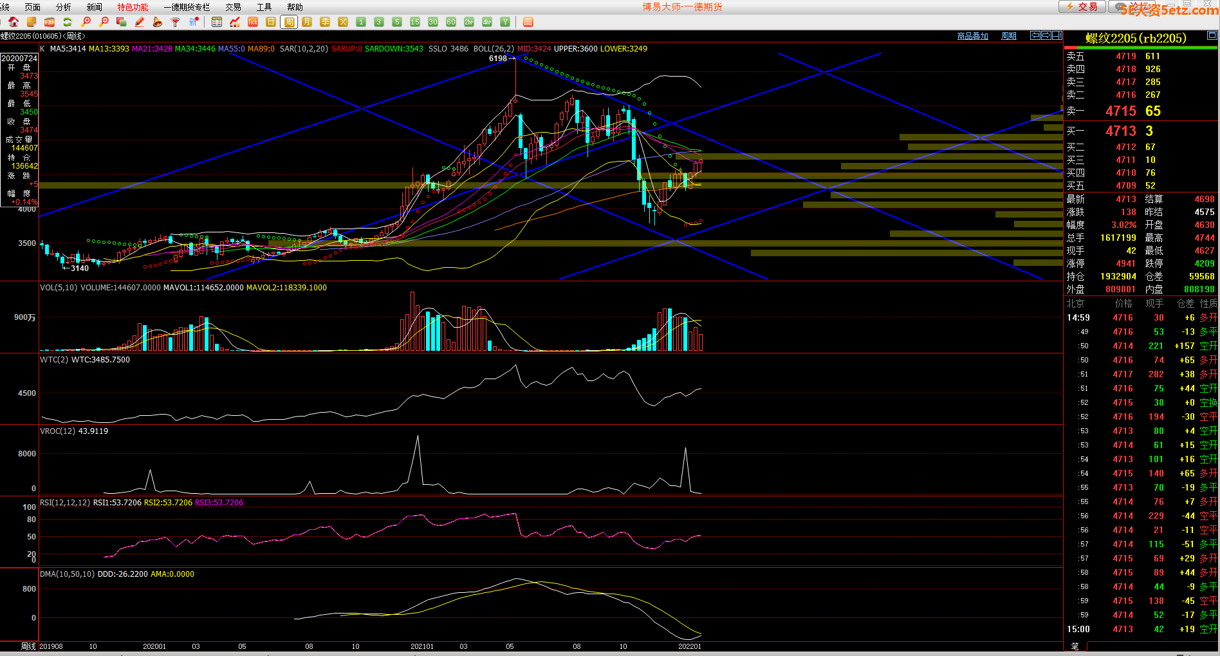The height and width of the screenshot is (656, 1220).
Task: Zoom out with the magnifier minus icon
Action: [104, 22]
